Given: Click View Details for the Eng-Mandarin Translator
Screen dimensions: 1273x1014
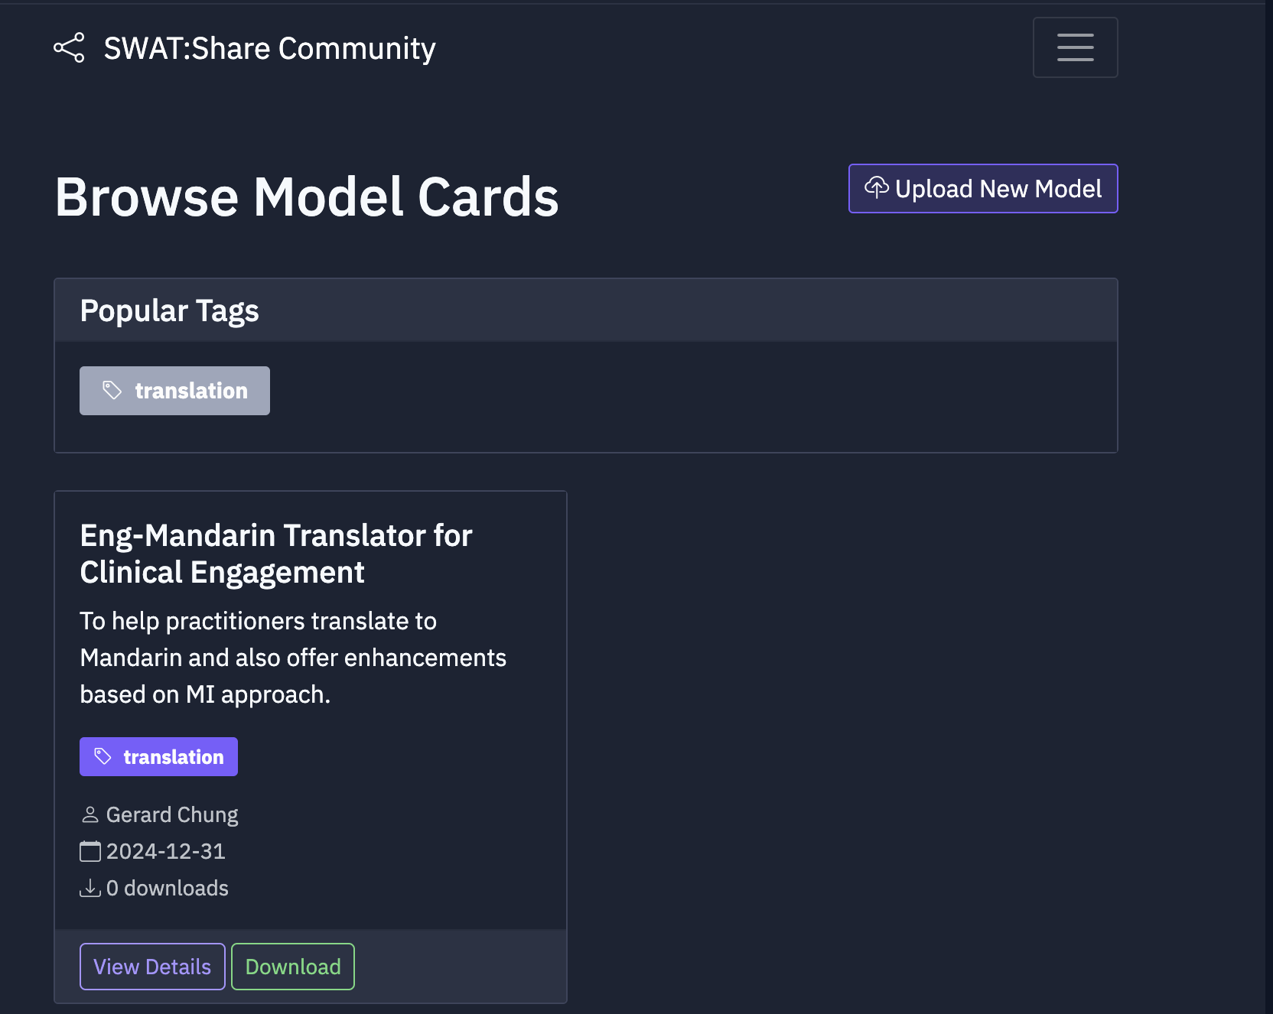Looking at the screenshot, I should tap(152, 967).
